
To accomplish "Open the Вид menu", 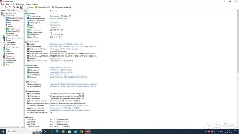I will (7, 4).
